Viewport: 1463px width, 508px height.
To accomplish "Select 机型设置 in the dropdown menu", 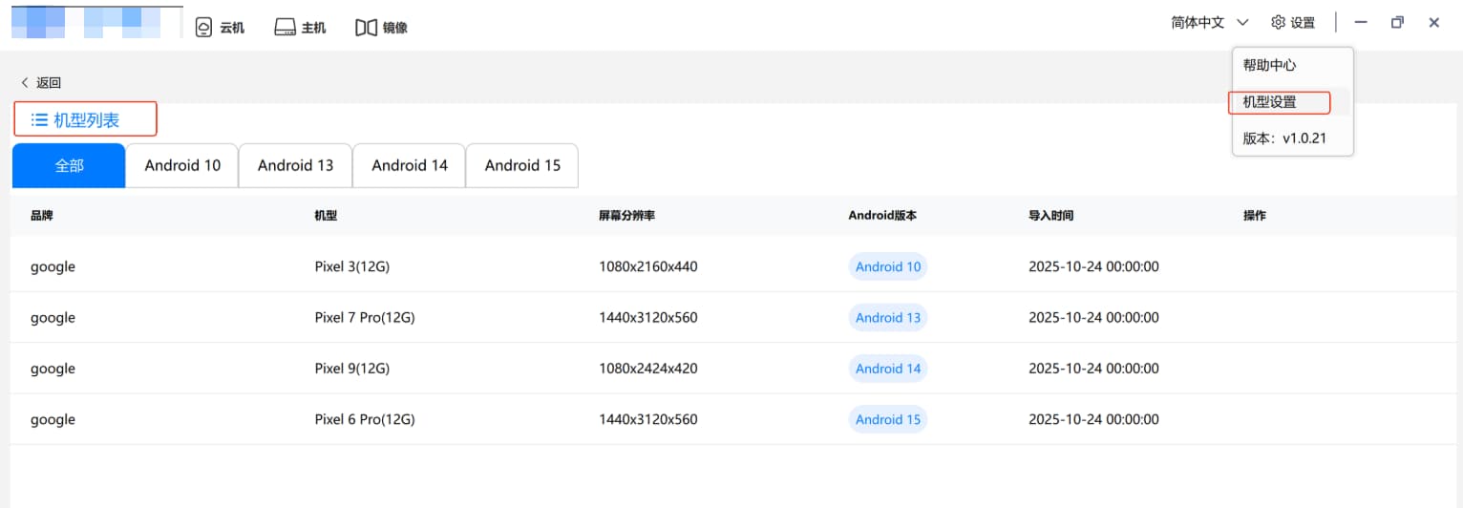I will point(1269,101).
